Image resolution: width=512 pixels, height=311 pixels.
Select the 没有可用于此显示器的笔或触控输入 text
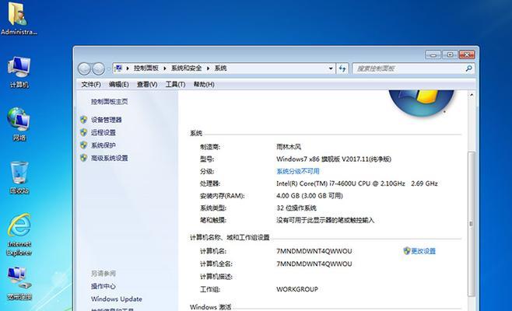(x=325, y=220)
